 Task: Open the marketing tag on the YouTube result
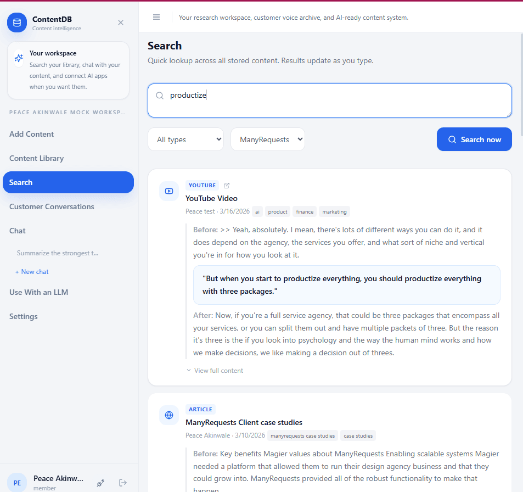334,211
